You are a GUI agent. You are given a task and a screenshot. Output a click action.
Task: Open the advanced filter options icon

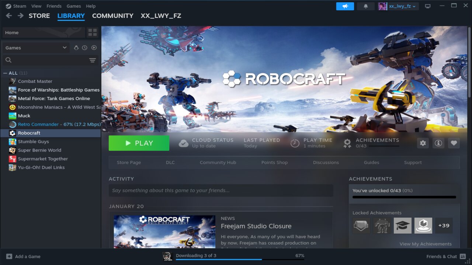point(92,60)
